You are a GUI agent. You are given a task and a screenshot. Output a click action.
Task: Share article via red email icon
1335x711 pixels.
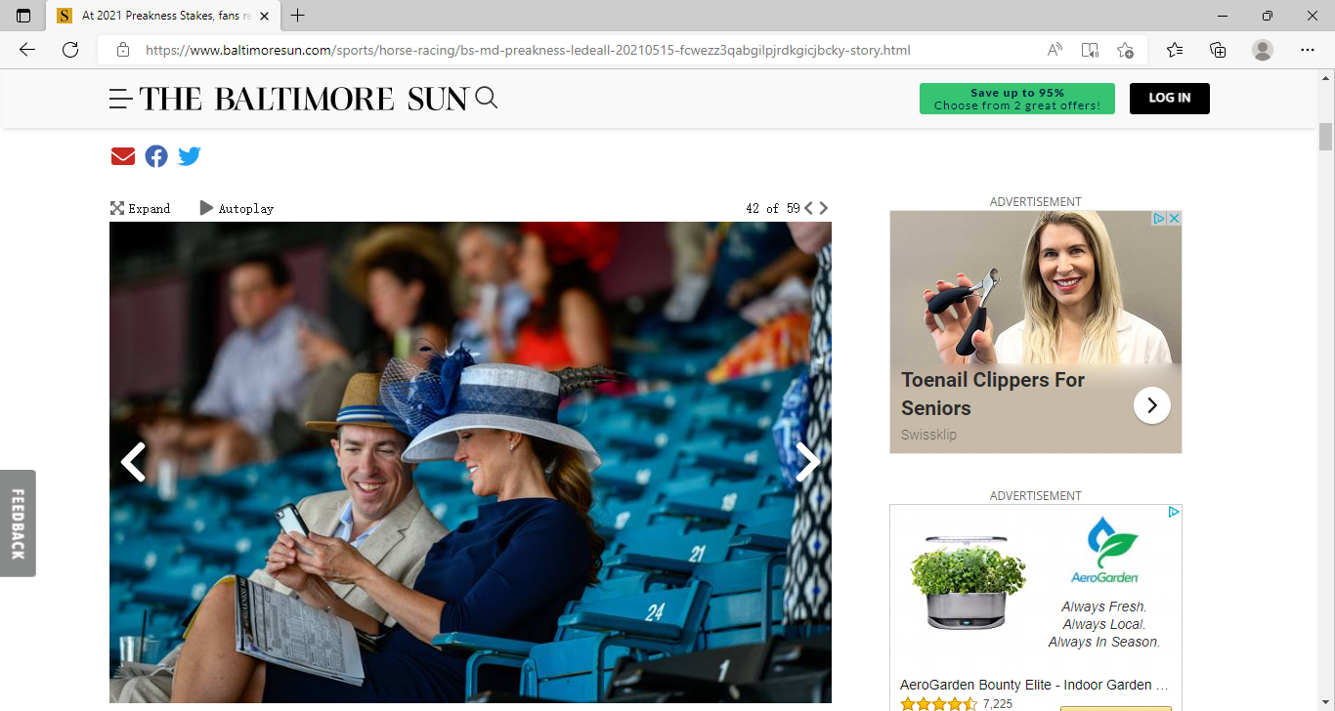coord(123,156)
